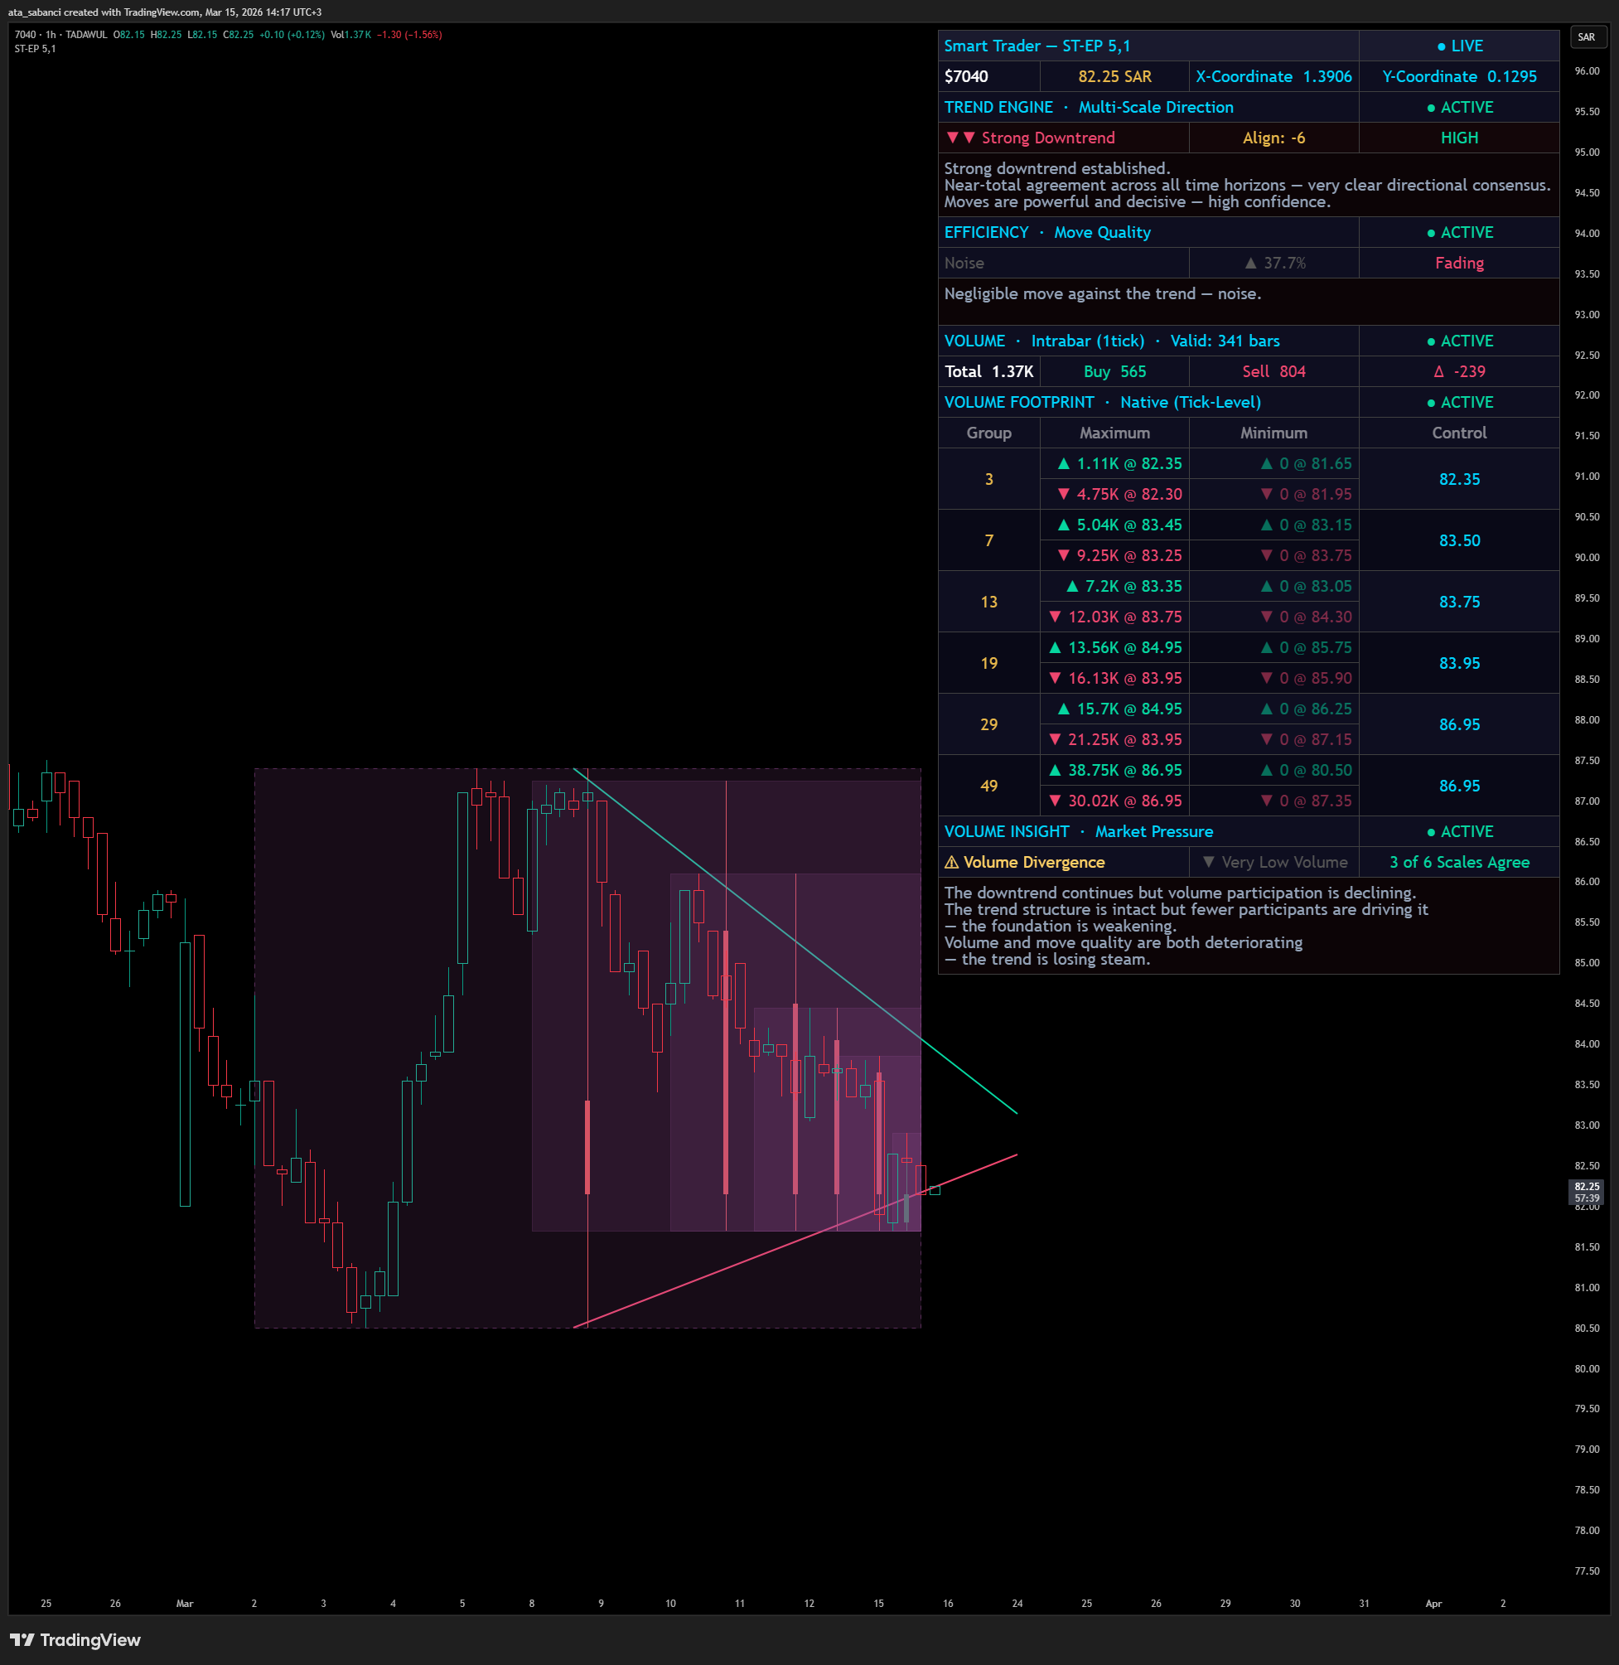Screen dimensions: 1619x1665
Task: Click the 83.95 control value
Action: 1459,662
